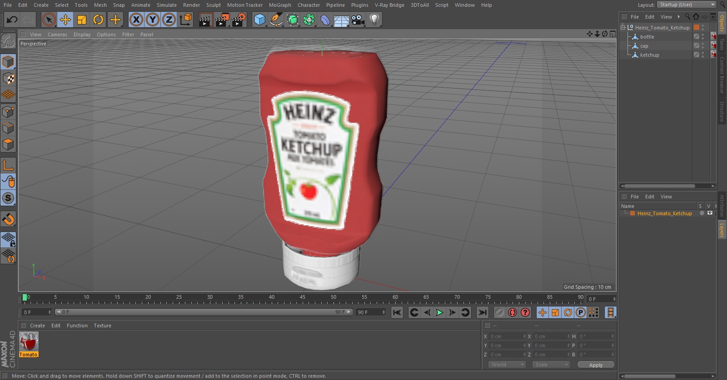Render to Picture Viewer
Viewport: 727px width, 380px height.
(x=222, y=20)
